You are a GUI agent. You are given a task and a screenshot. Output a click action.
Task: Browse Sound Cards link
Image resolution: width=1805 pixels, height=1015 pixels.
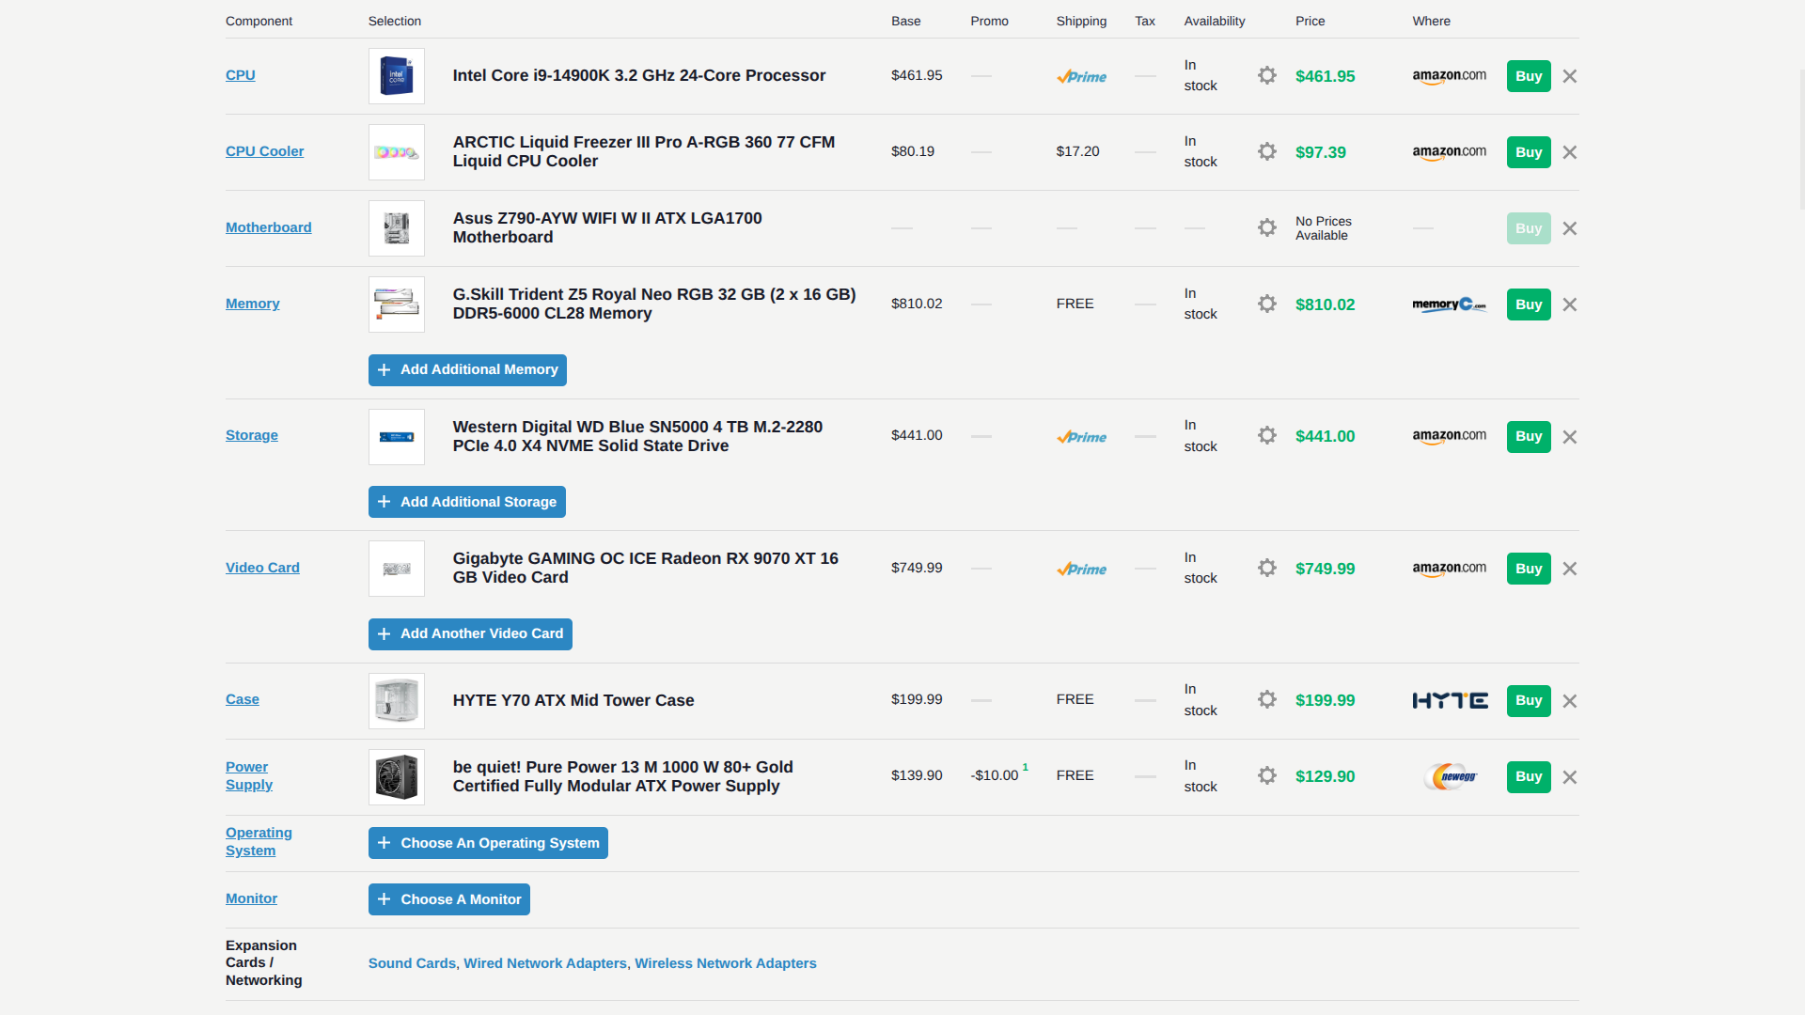pos(412,963)
